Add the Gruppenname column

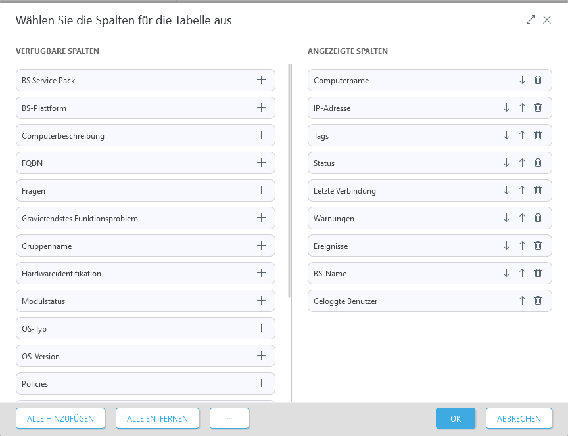pyautogui.click(x=261, y=246)
